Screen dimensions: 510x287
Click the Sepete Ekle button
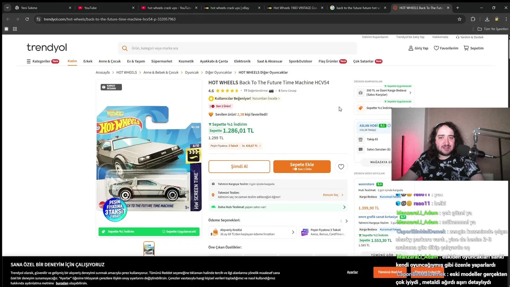pyautogui.click(x=302, y=167)
